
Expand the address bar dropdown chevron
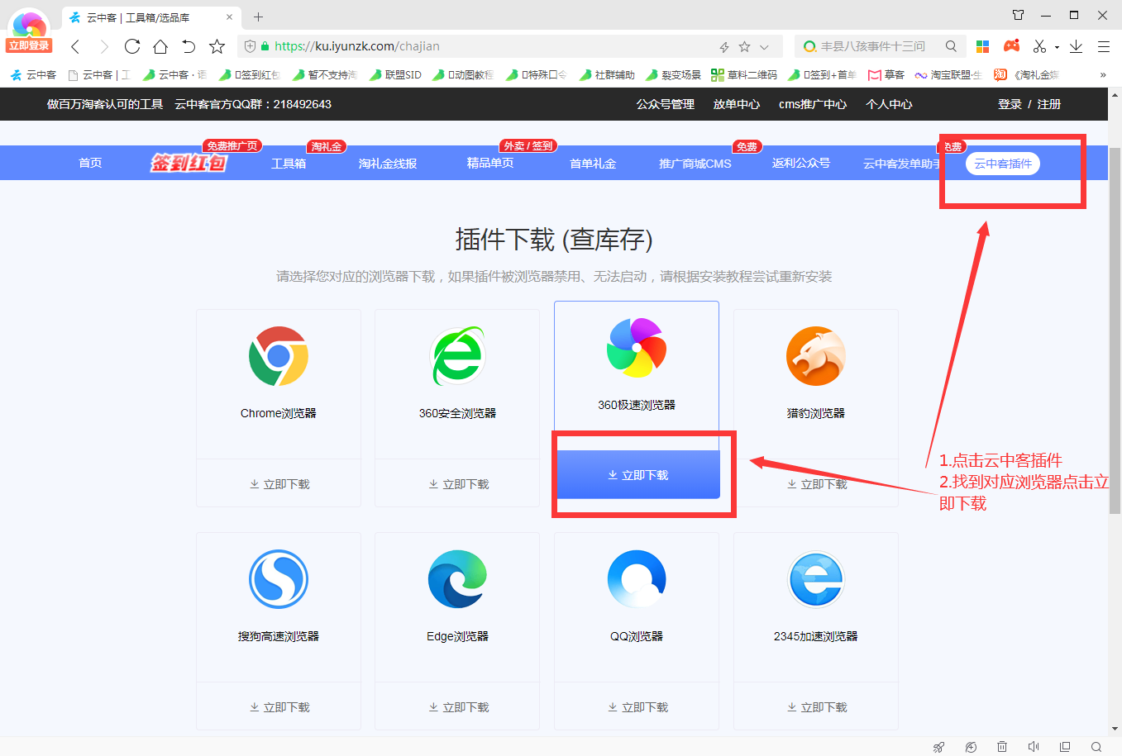coord(764,45)
